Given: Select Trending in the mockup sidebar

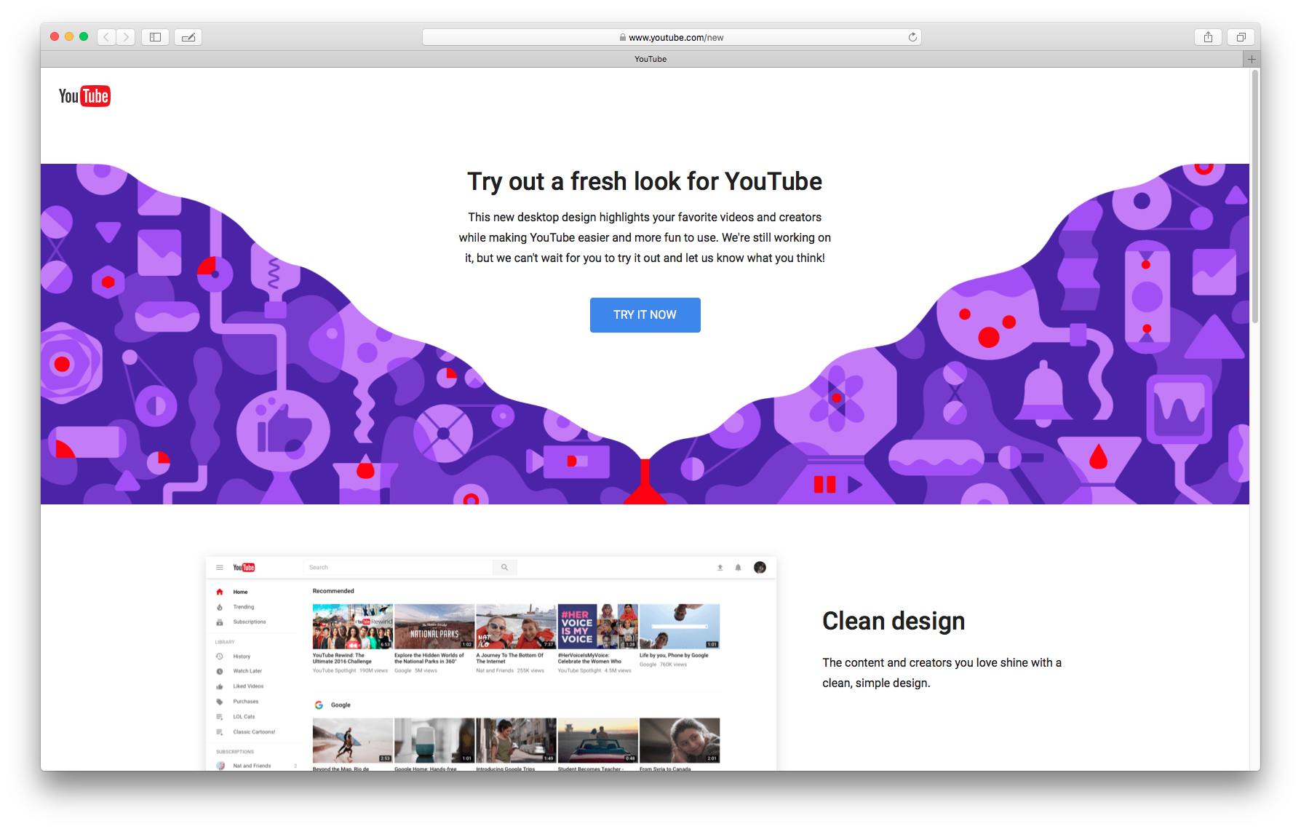Looking at the screenshot, I should coord(243,607).
